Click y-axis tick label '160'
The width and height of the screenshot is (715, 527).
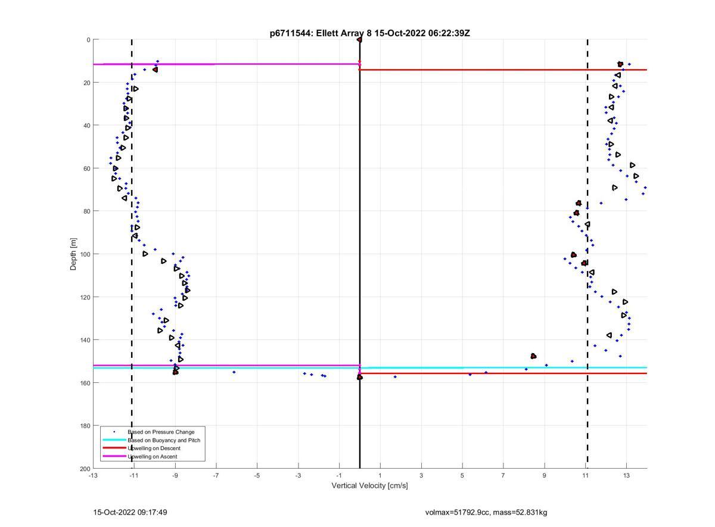pos(85,383)
